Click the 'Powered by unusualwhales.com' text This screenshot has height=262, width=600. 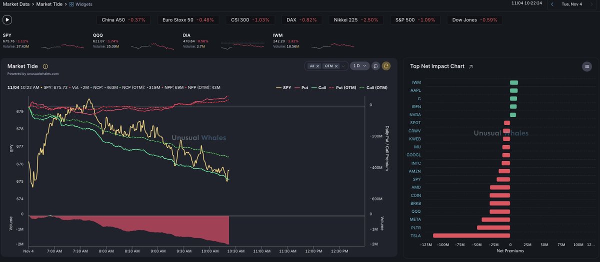coord(33,73)
